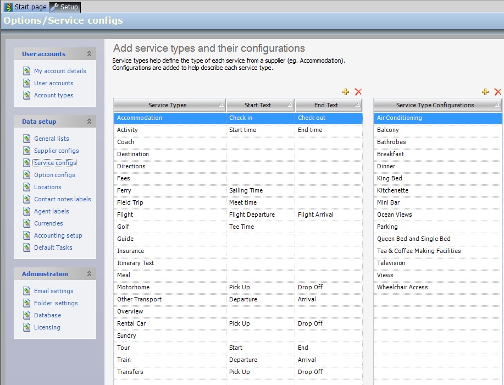Click the add icon above Service Type Configurations
Viewport: 504px width, 385px height.
(485, 92)
